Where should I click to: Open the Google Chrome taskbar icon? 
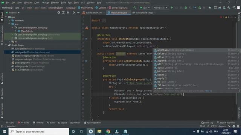point(108,132)
